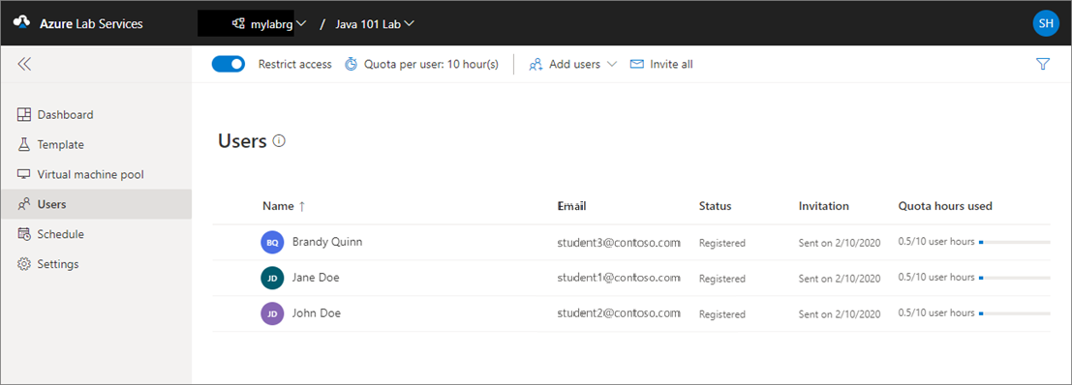The width and height of the screenshot is (1072, 385).
Task: Select the student1@contoso.com user row
Action: 631,278
